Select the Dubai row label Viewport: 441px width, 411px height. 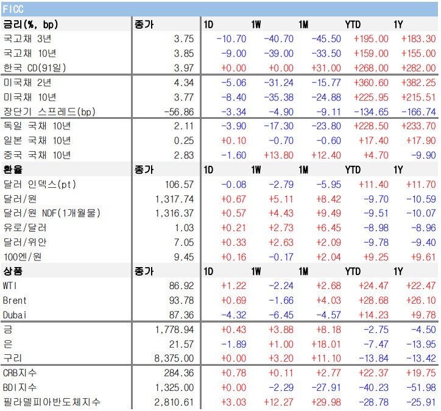click(x=15, y=315)
